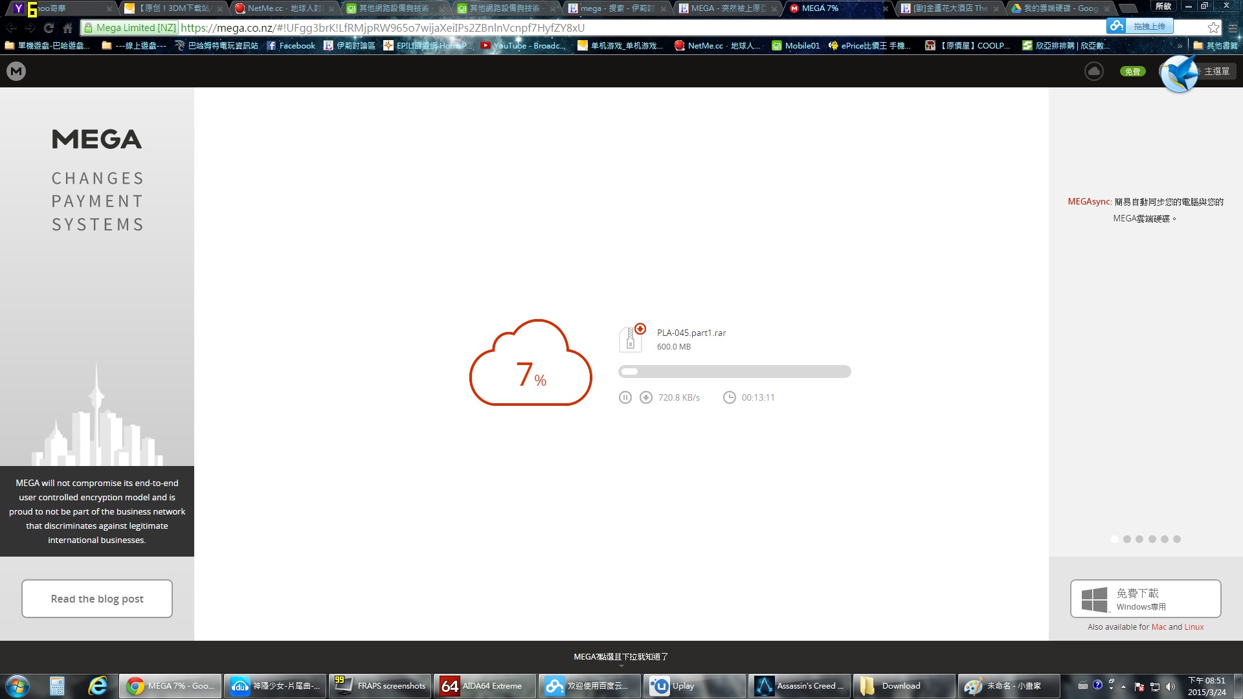
Task: Select the last carousel dot
Action: point(1177,539)
